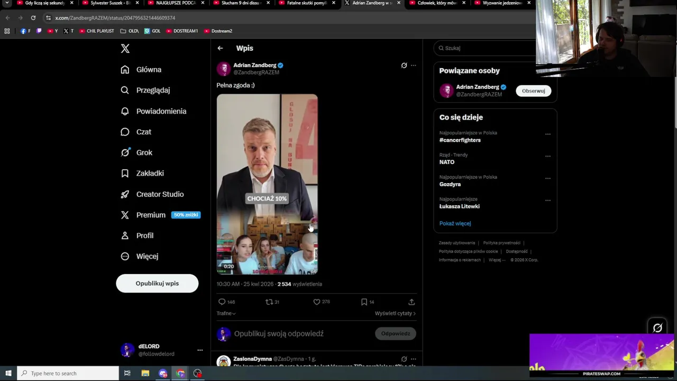The width and height of the screenshot is (677, 381).
Task: Open the Łukasza Litewki trend
Action: point(460,206)
